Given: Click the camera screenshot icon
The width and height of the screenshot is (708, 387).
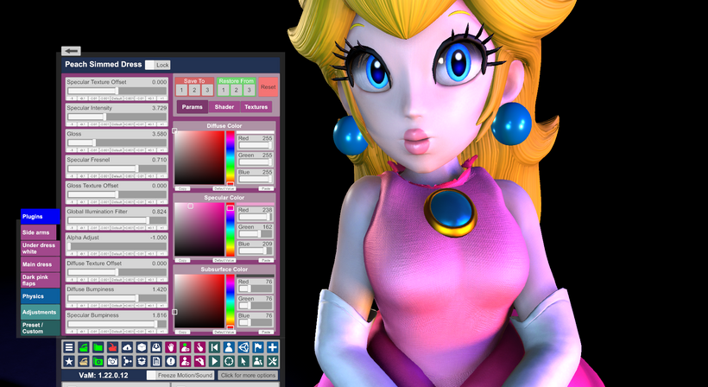Looking at the screenshot, I should (112, 361).
